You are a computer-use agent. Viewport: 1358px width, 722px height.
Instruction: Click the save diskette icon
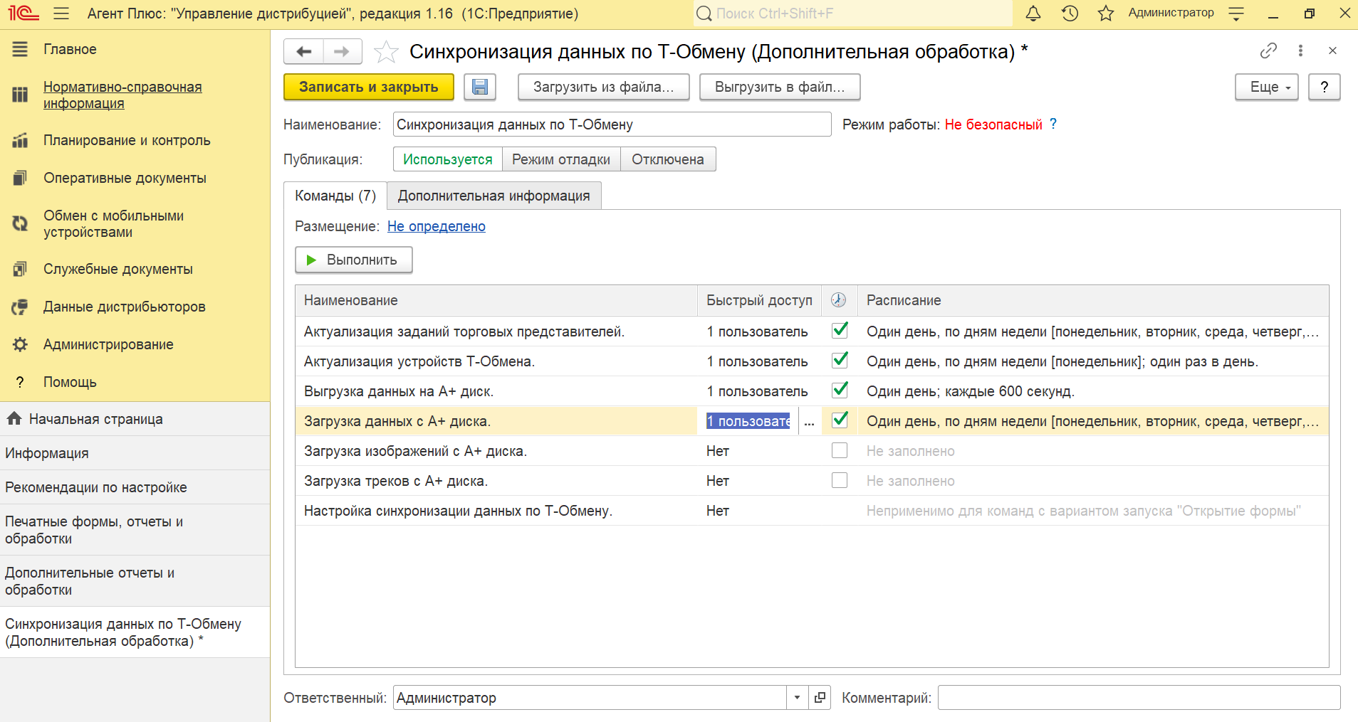(x=480, y=87)
